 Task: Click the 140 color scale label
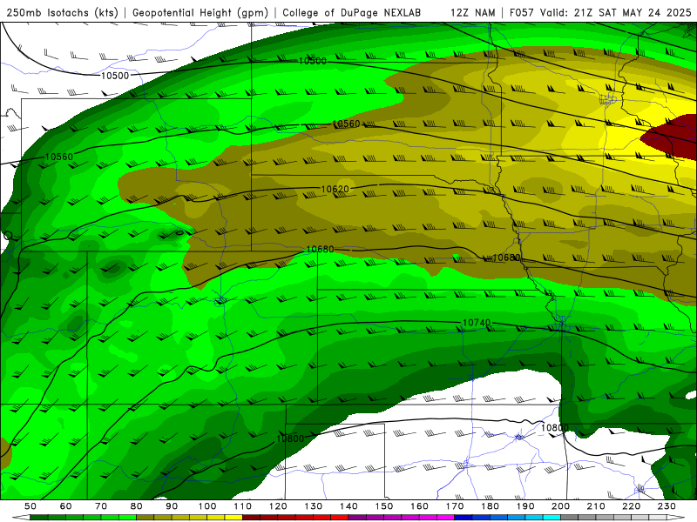(x=349, y=506)
